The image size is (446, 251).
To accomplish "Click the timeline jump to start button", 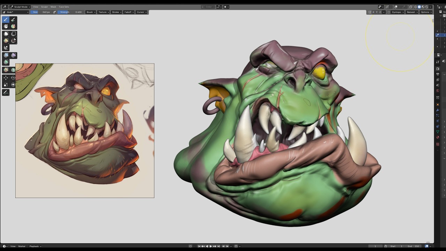I will pyautogui.click(x=199, y=246).
